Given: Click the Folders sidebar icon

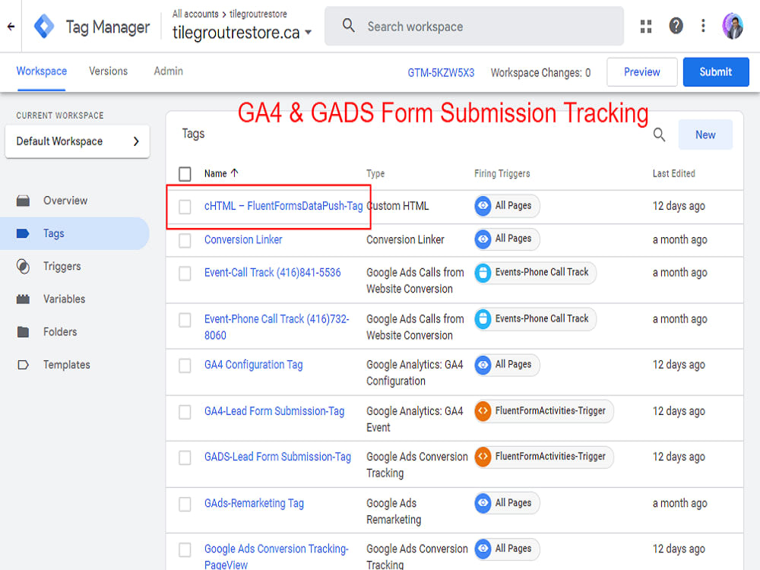Looking at the screenshot, I should click(x=23, y=332).
